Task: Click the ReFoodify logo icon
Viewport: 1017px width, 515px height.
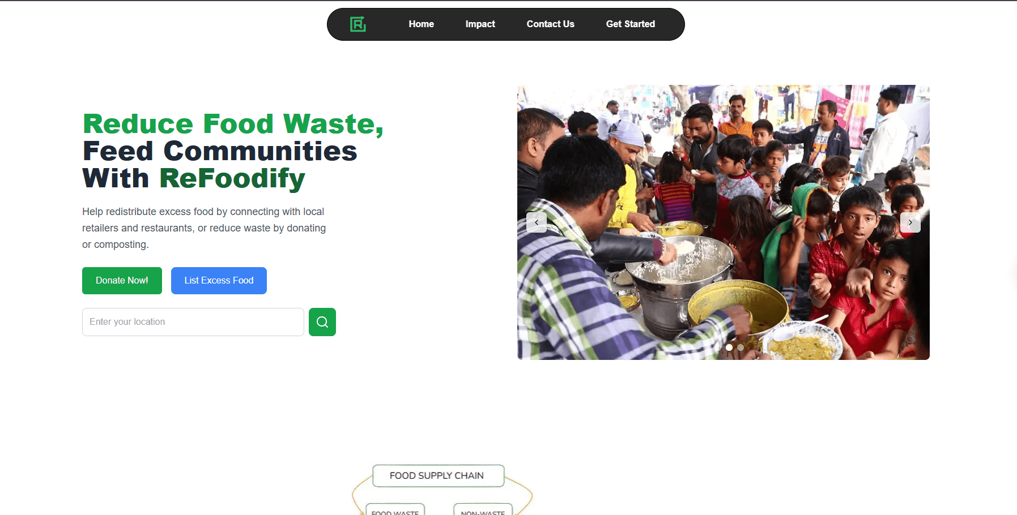Action: coord(358,24)
